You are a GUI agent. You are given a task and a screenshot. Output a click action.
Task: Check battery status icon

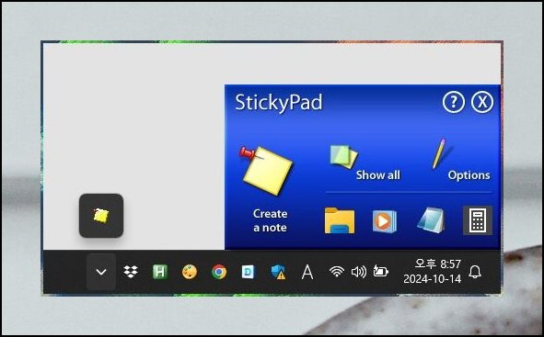[380, 271]
